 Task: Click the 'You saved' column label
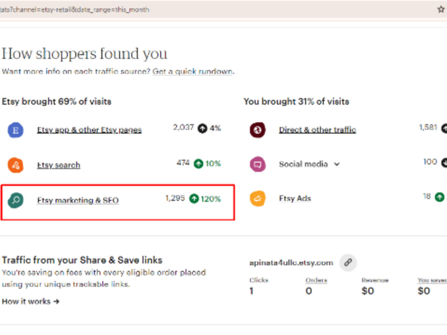[x=432, y=280]
